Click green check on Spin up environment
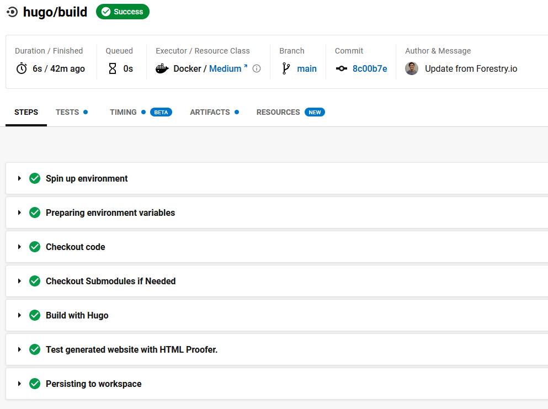The width and height of the screenshot is (548, 409). coord(35,178)
